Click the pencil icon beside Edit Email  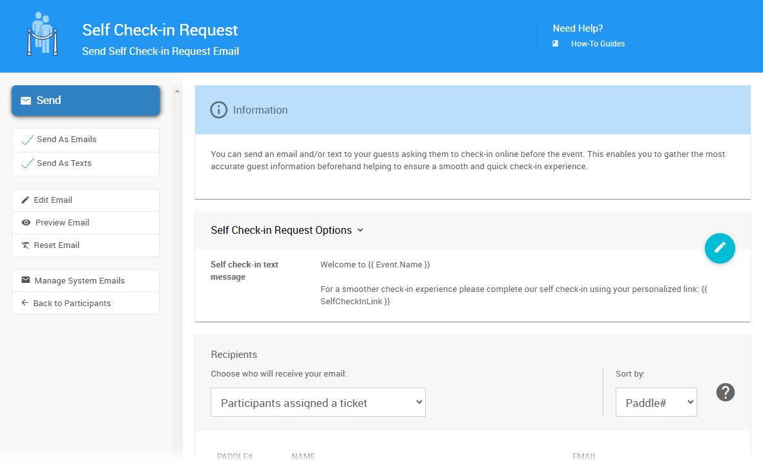click(26, 200)
